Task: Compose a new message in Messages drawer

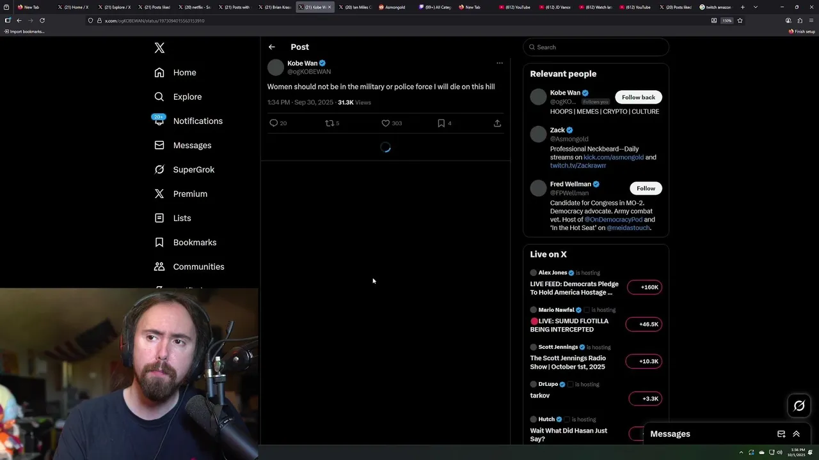Action: pyautogui.click(x=781, y=434)
